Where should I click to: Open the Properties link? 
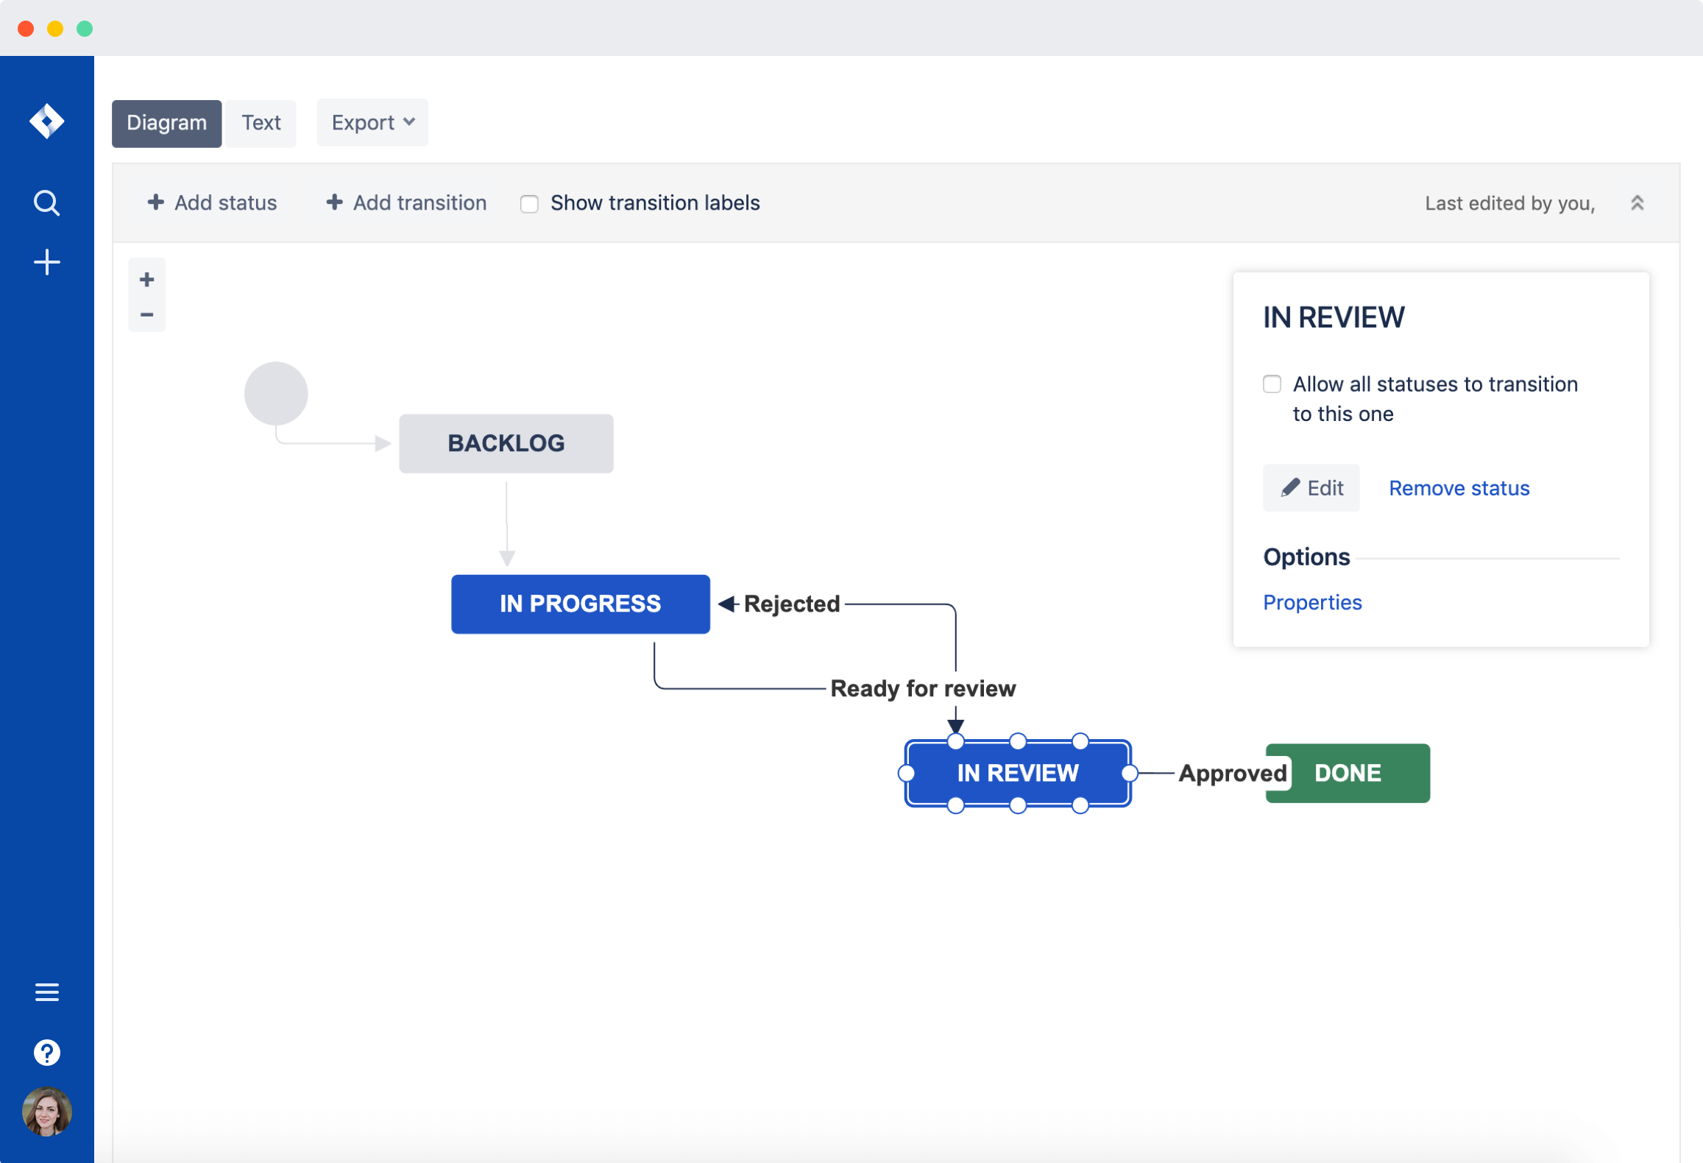(x=1311, y=602)
